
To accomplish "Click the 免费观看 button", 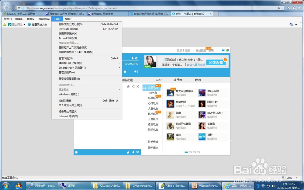I will 216,62.
